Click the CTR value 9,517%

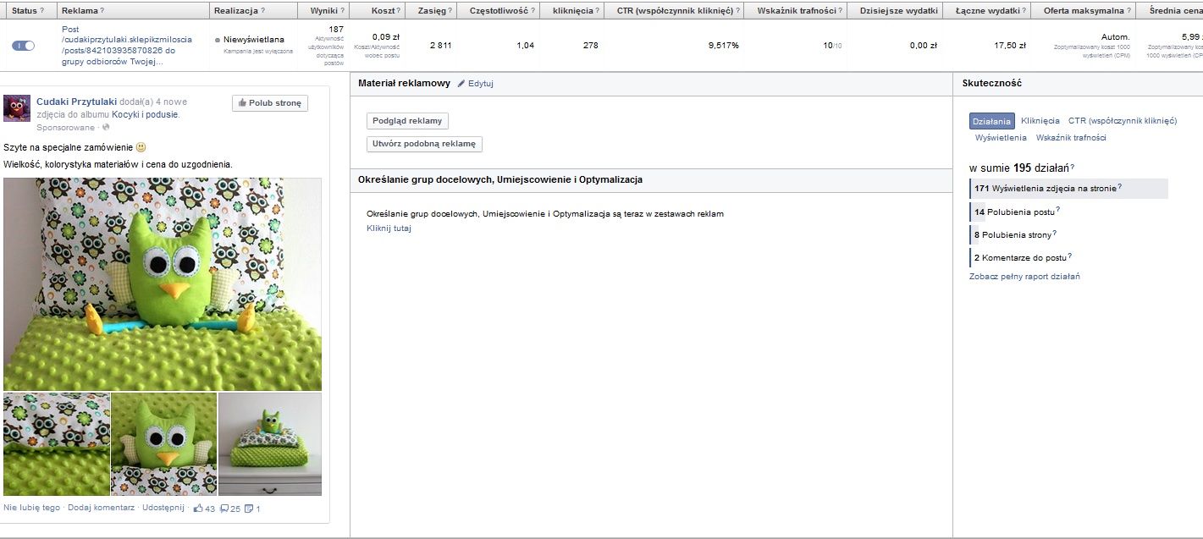pos(724,45)
